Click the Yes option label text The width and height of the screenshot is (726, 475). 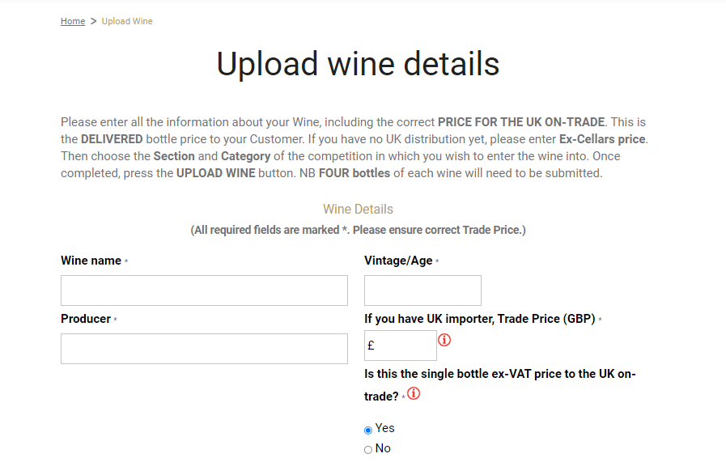pyautogui.click(x=384, y=428)
